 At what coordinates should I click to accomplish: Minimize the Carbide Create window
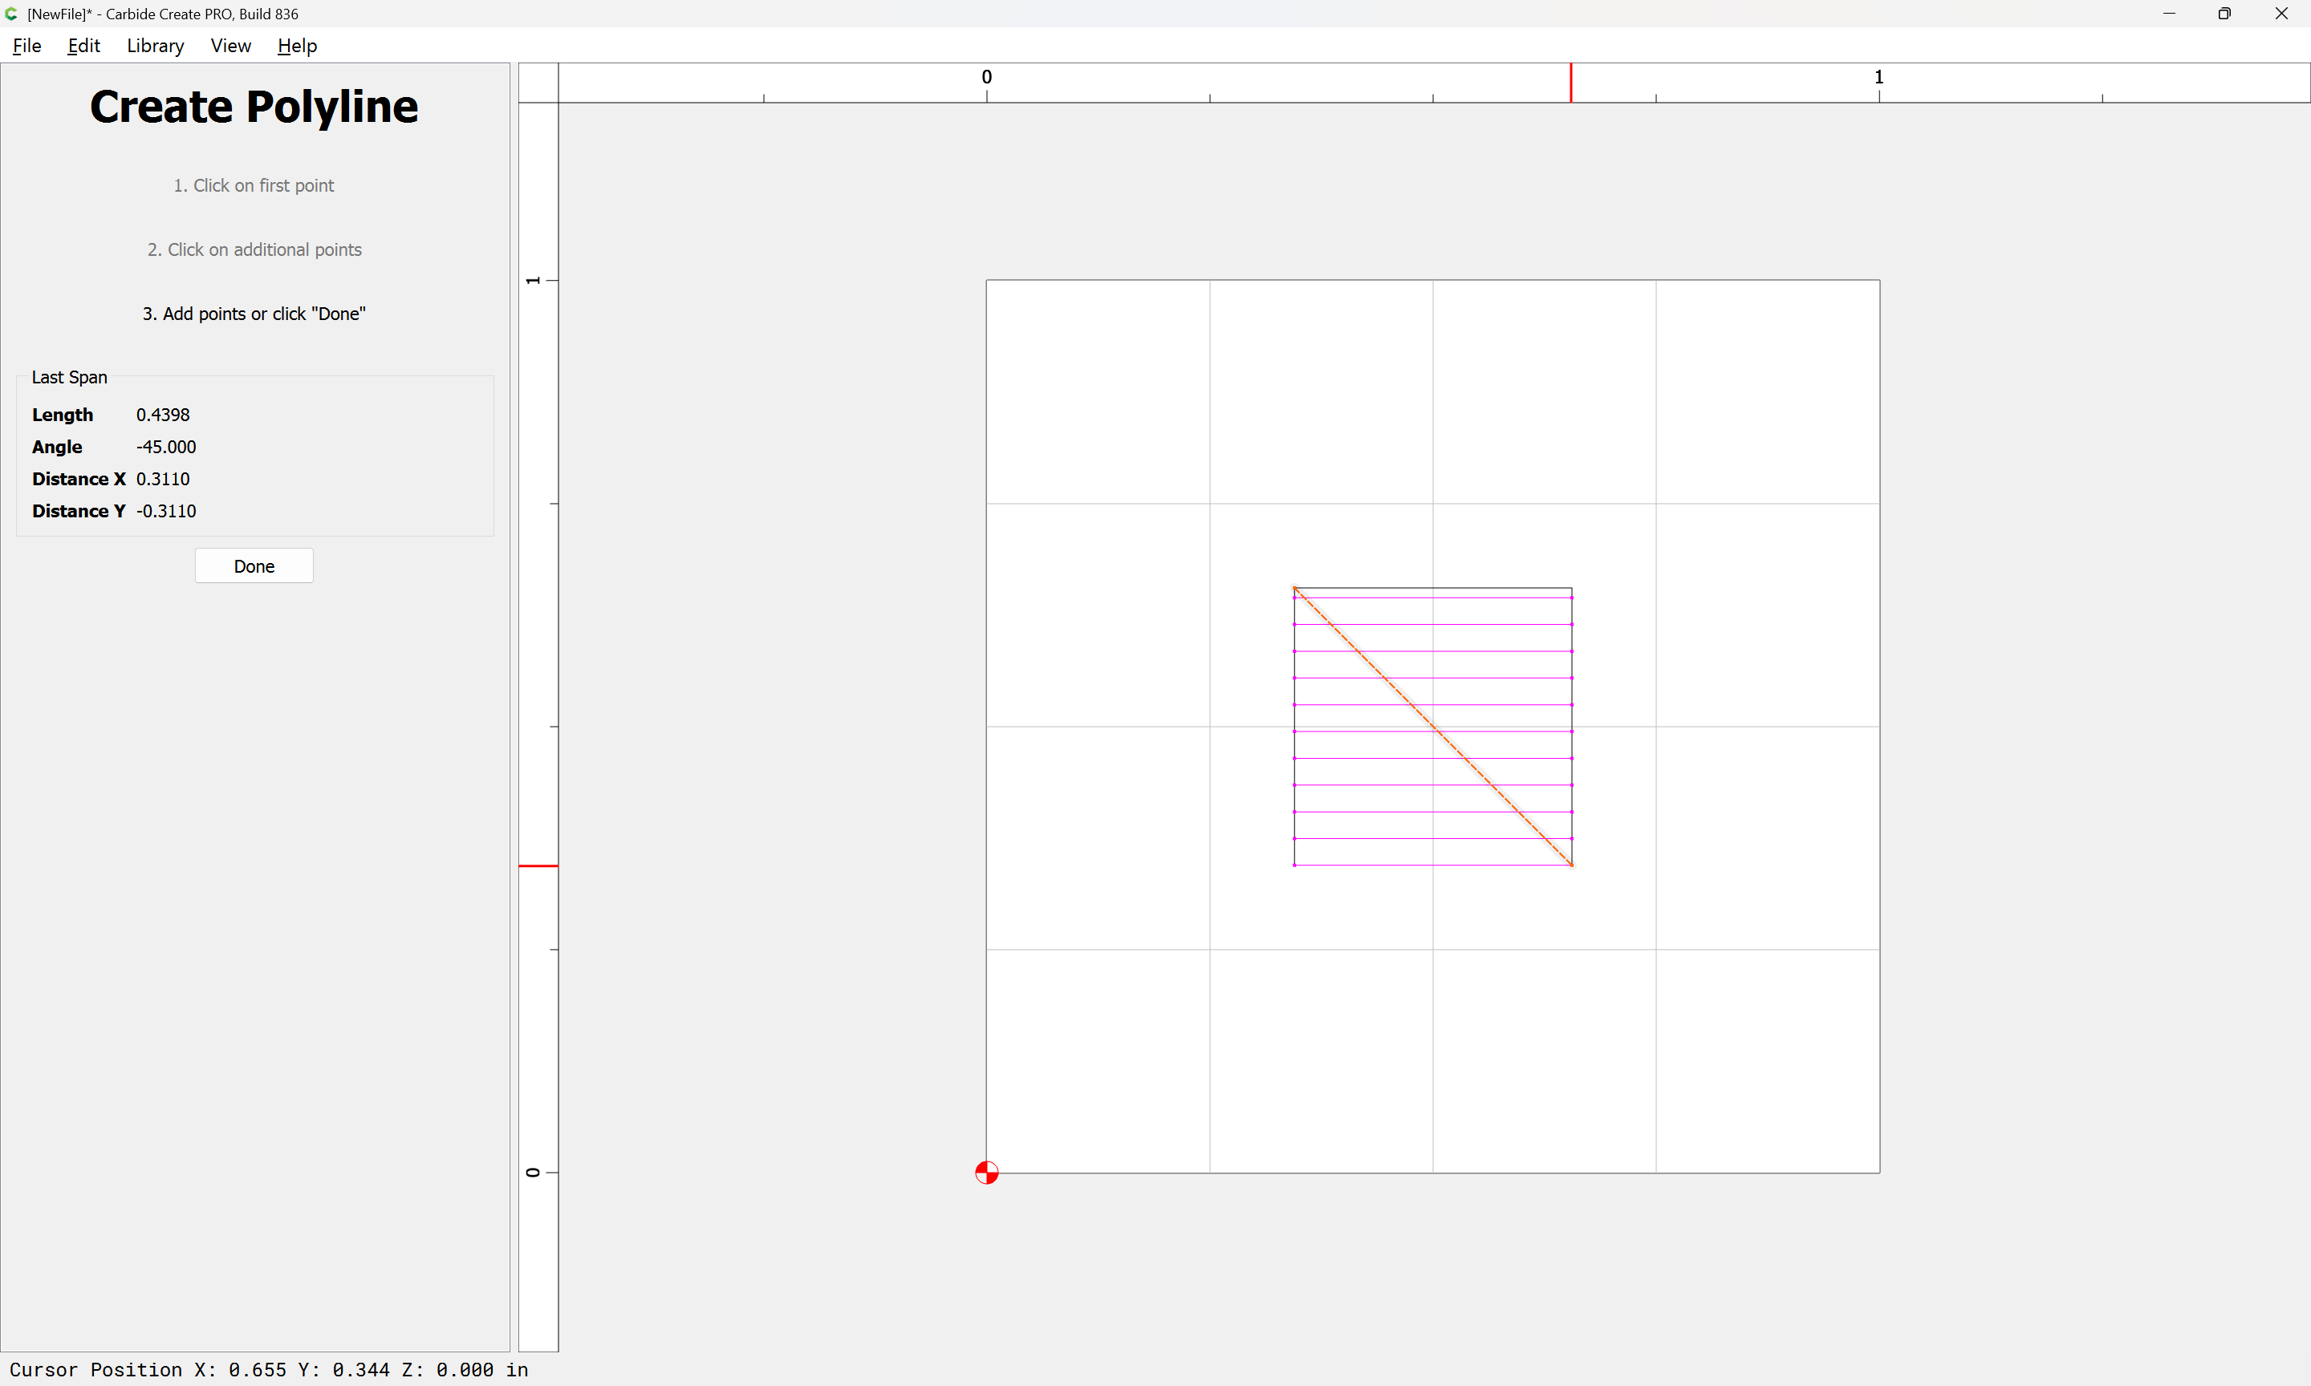point(2168,14)
